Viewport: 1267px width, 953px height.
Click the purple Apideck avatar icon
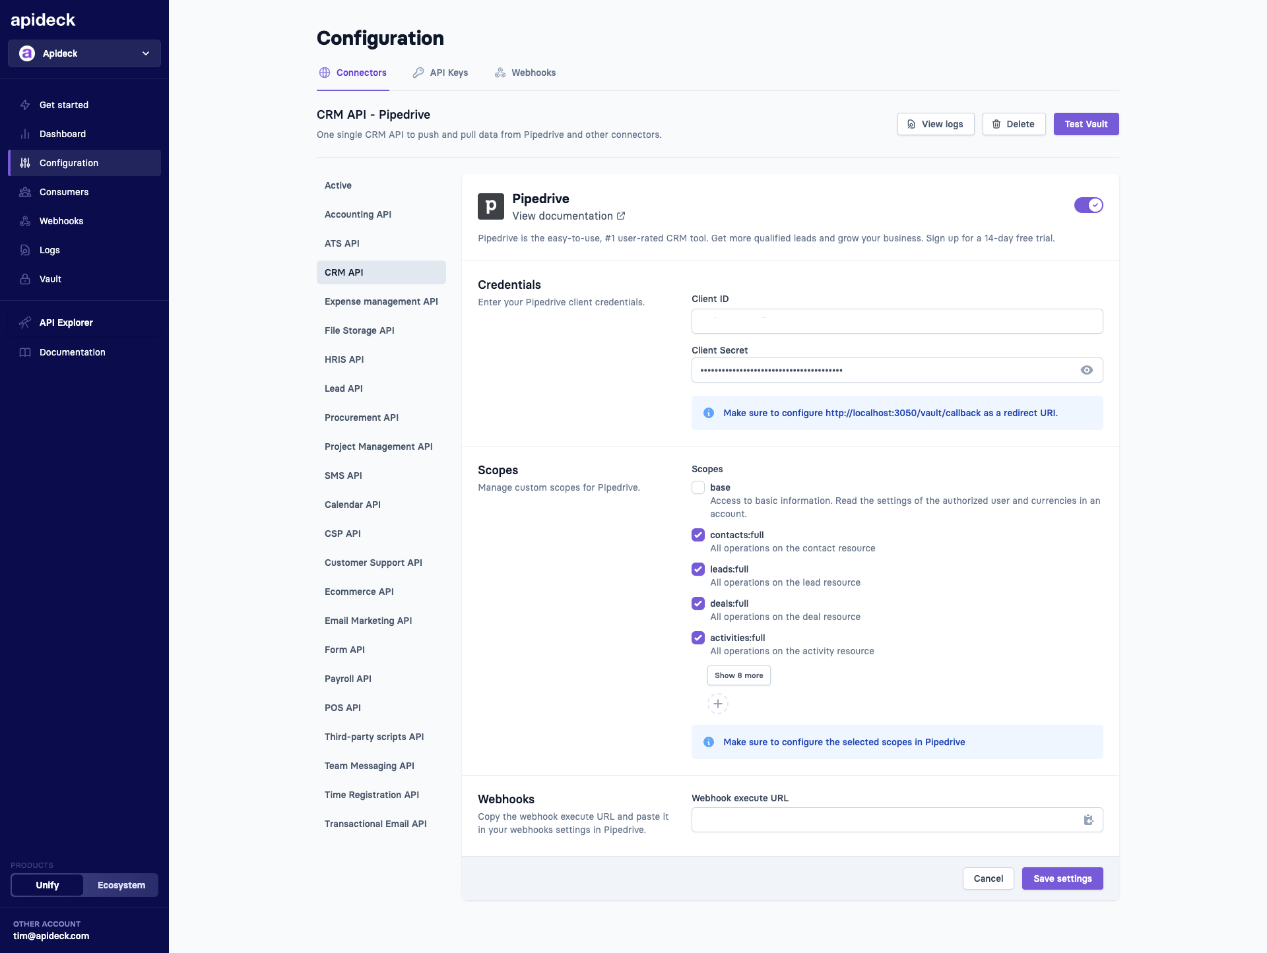[27, 53]
